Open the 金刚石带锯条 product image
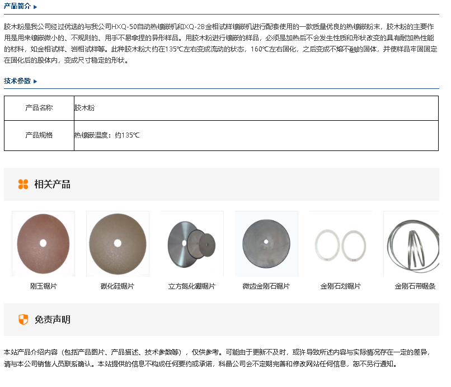The image size is (451, 387). tap(413, 243)
